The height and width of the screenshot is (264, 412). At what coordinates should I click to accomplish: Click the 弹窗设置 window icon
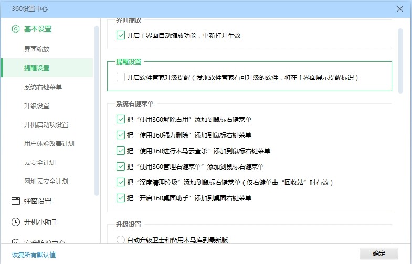point(16,201)
